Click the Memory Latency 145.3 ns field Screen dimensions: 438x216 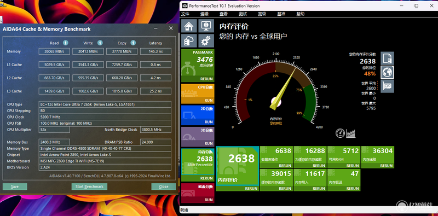point(155,51)
